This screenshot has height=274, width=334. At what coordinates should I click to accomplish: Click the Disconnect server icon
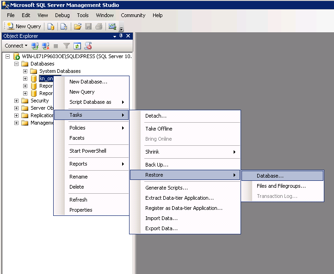click(45, 46)
